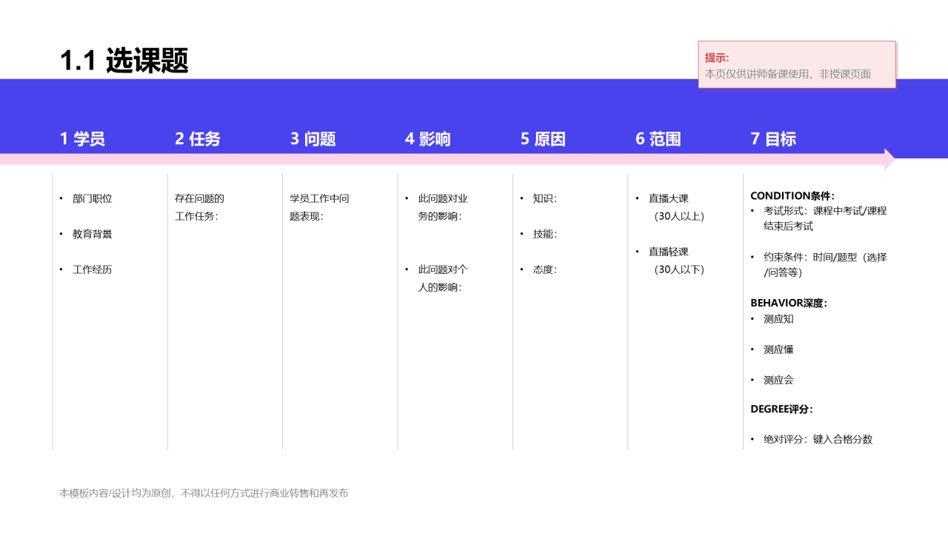Click the text "学员工作中问题表现:"
The height and width of the screenshot is (533, 948).
coord(319,207)
